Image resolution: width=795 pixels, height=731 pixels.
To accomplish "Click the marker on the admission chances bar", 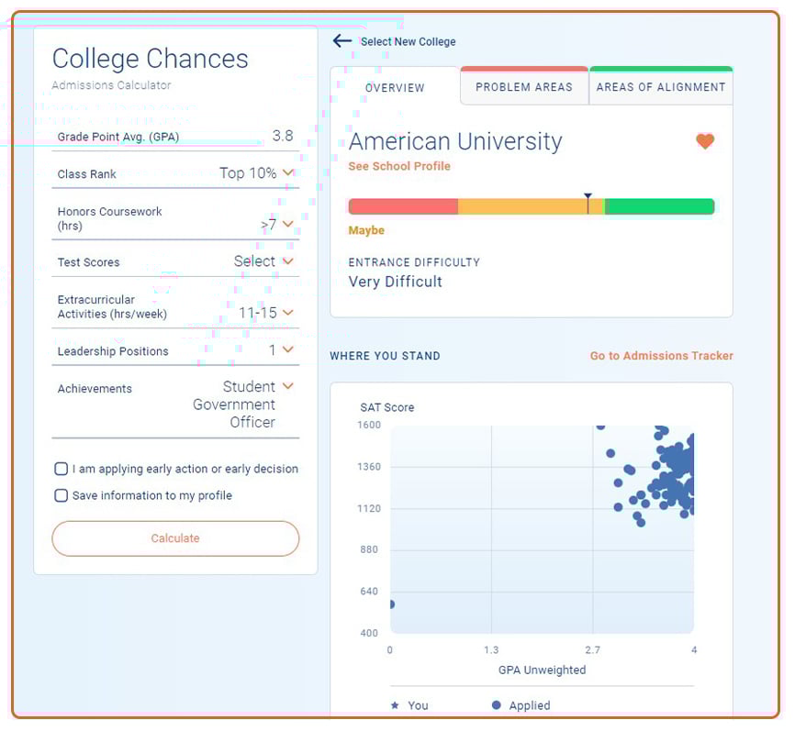I will [x=588, y=202].
